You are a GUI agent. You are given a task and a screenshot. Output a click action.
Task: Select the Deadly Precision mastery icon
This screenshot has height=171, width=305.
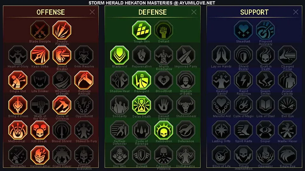pyautogui.click(x=62, y=30)
